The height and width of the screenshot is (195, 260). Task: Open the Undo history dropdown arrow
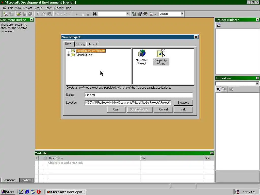click(61, 14)
